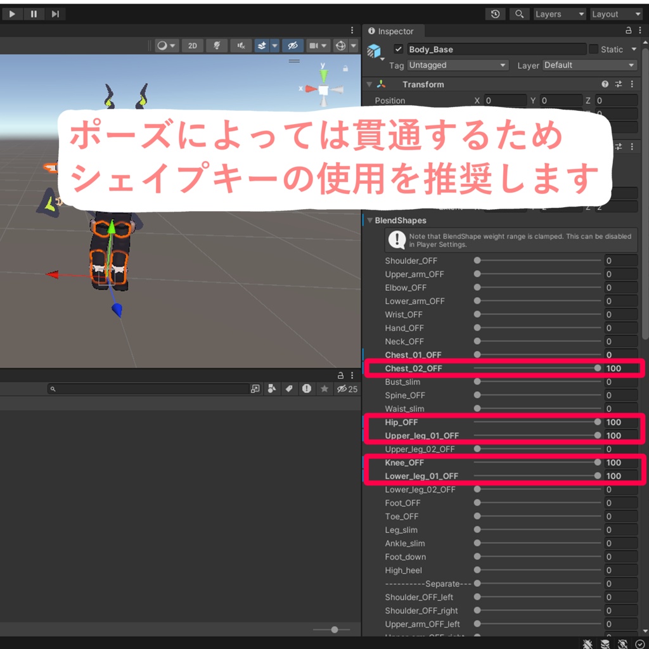
Task: Click the Step forward button
Action: (x=55, y=14)
